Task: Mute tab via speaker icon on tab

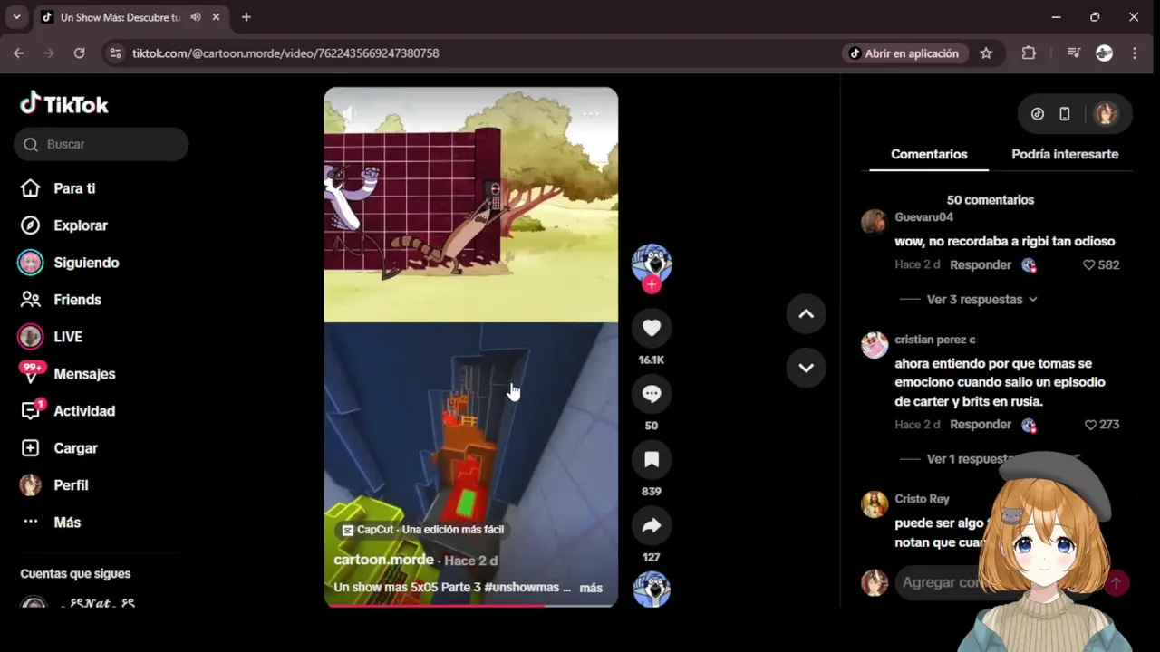Action: (195, 17)
